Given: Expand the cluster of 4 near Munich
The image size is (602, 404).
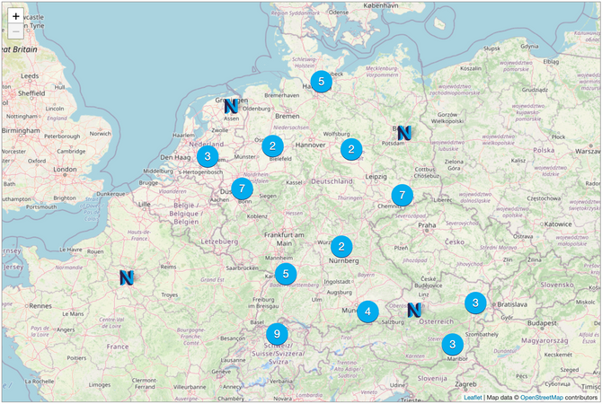Looking at the screenshot, I should pyautogui.click(x=367, y=312).
